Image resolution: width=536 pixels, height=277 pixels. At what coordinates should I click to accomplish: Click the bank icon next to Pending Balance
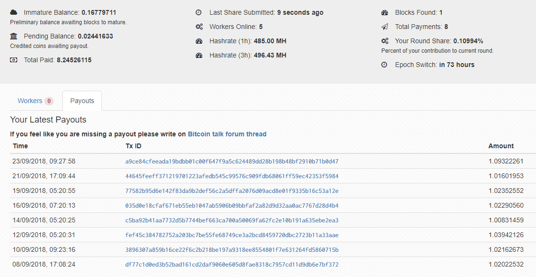(14, 36)
